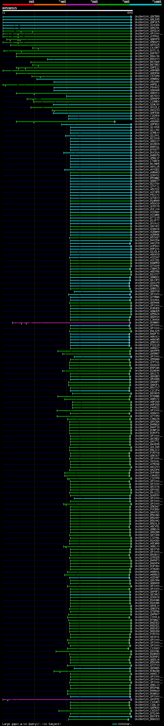Viewport: 164px width, 726px height.
Task: Select the UniRef100_B6KU33 label
Action: 147,719
